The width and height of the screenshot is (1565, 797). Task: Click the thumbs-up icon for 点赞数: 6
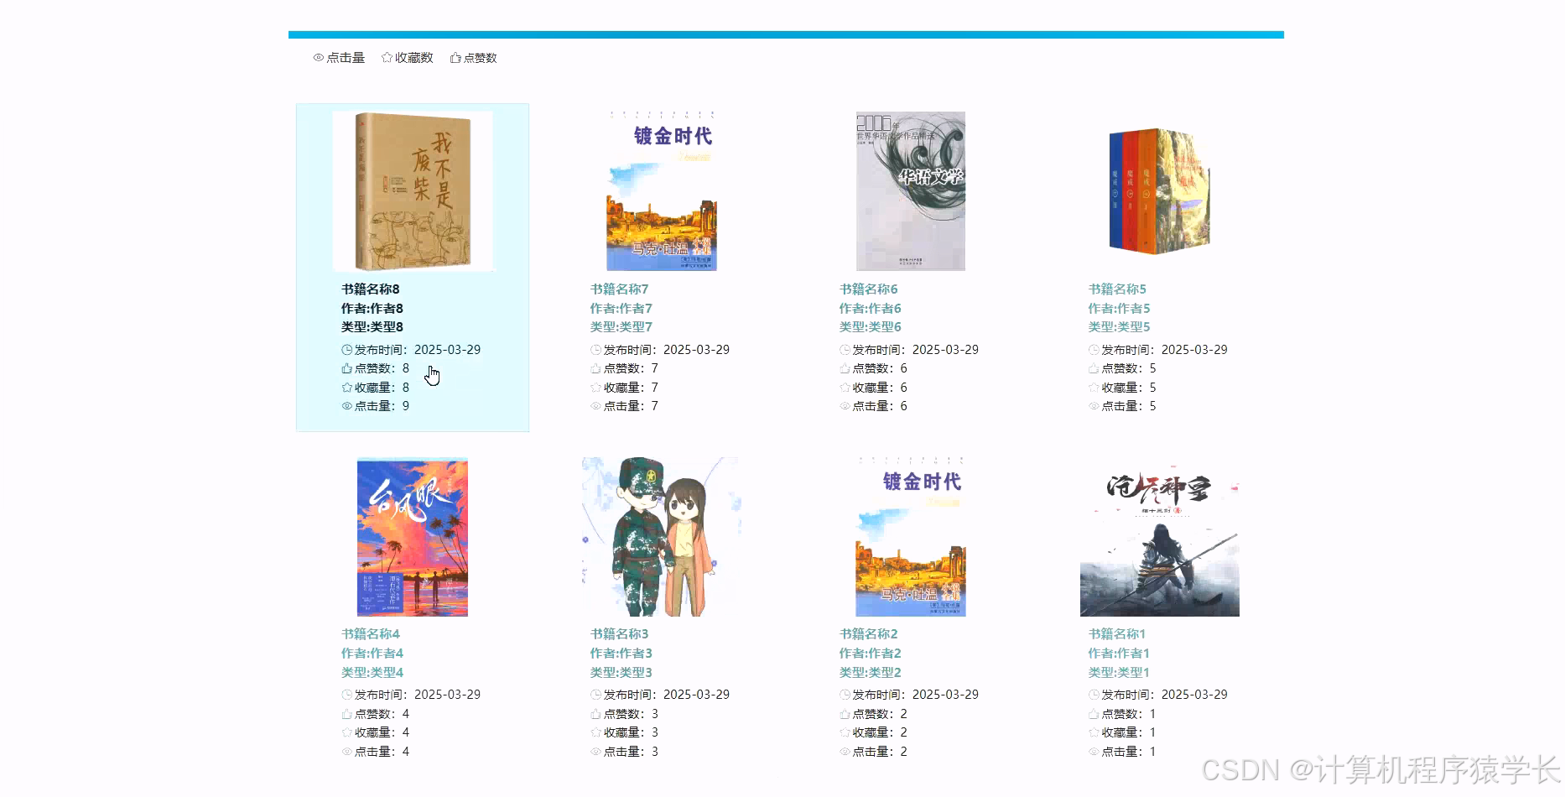[845, 368]
